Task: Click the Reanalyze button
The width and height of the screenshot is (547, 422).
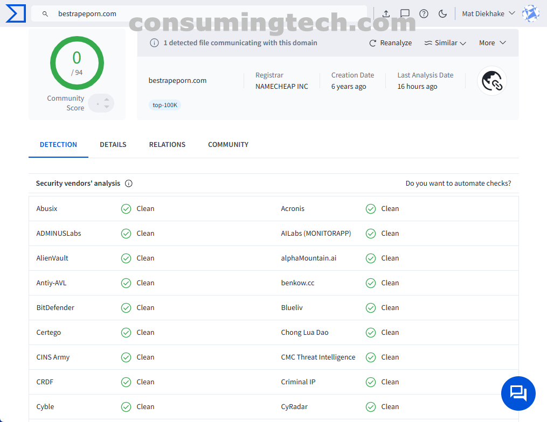Action: coord(390,43)
